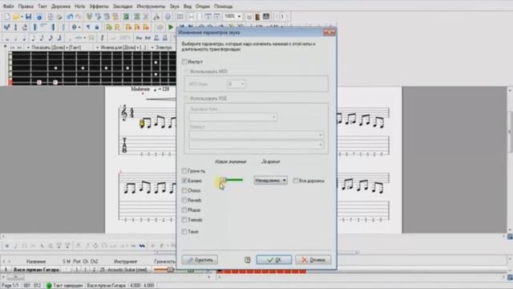Close the sound parameters dialog
This screenshot has width=513, height=289.
[329, 32]
